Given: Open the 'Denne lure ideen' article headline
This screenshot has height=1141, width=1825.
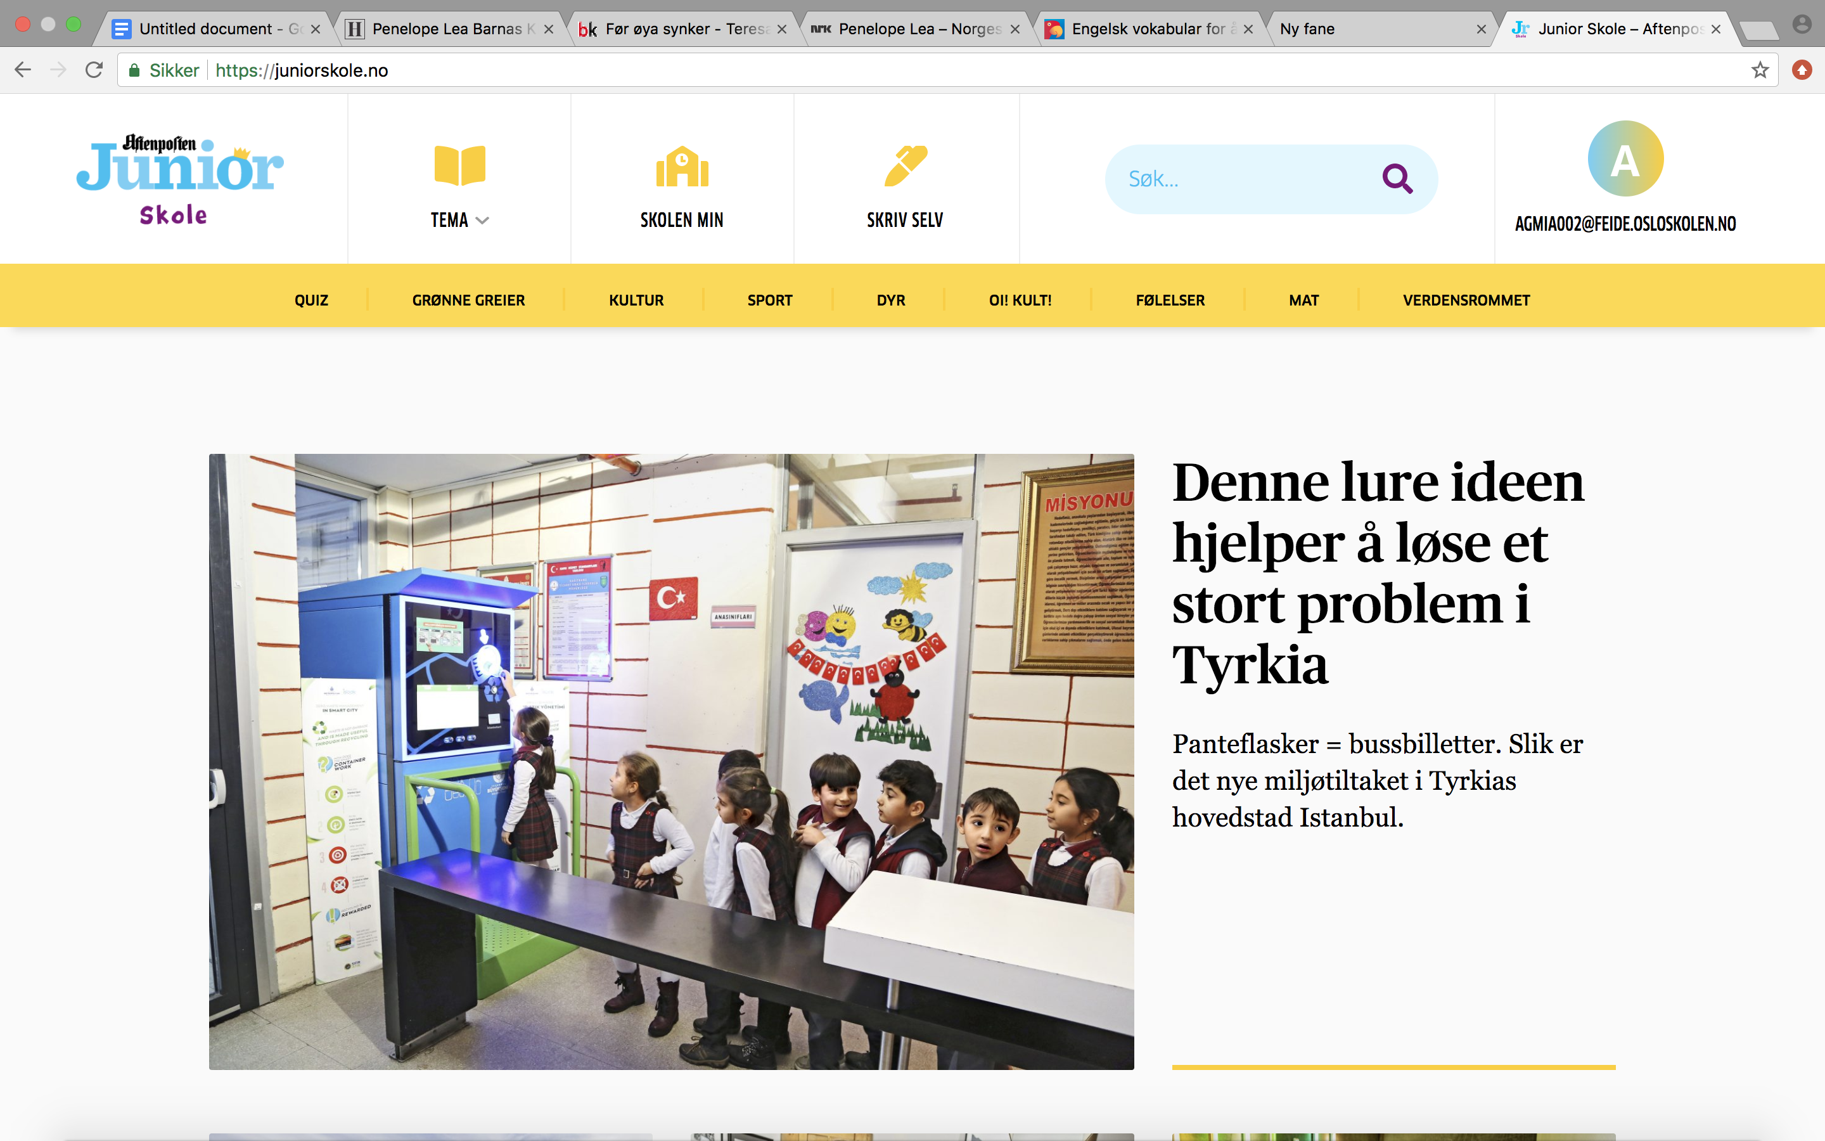Looking at the screenshot, I should click(1378, 574).
